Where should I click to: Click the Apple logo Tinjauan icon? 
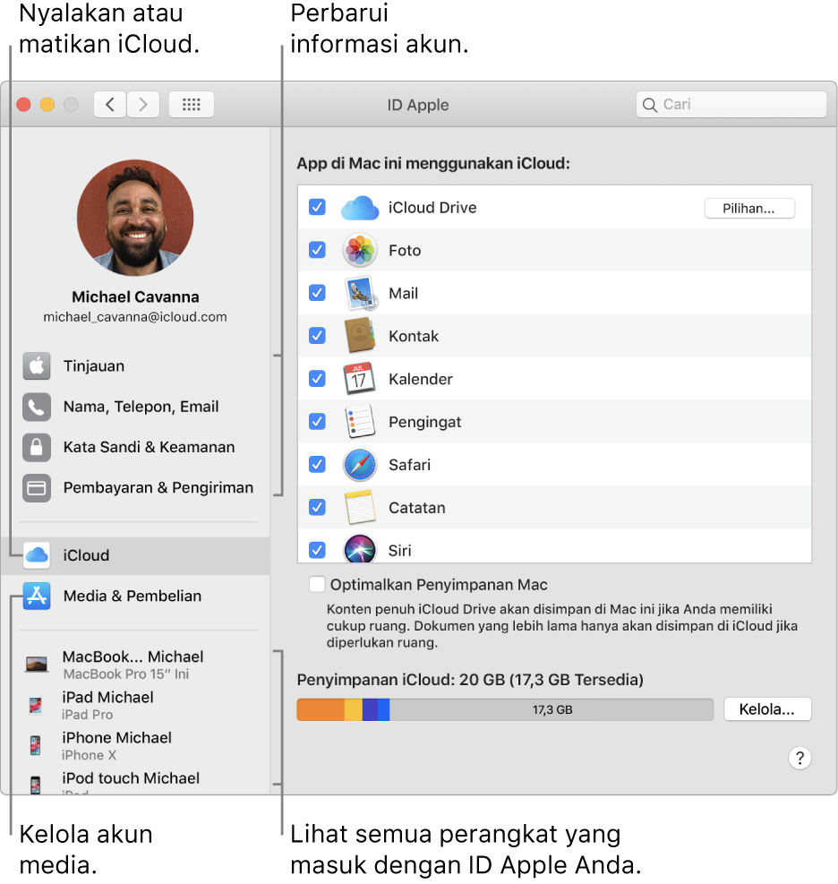pos(37,366)
